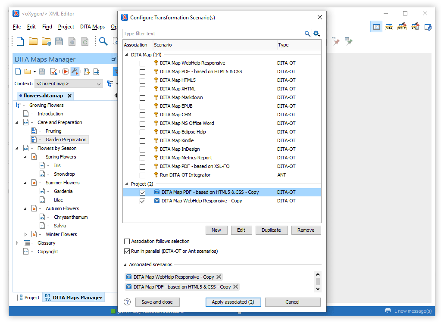Click the New document icon in the main toolbar
This screenshot has width=444, height=323.
tap(20, 41)
